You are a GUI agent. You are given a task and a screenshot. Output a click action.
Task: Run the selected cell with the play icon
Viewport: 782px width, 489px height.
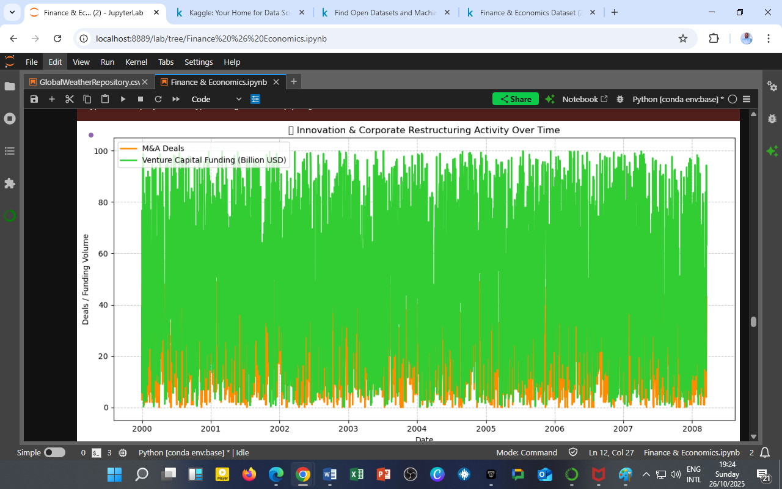click(123, 99)
